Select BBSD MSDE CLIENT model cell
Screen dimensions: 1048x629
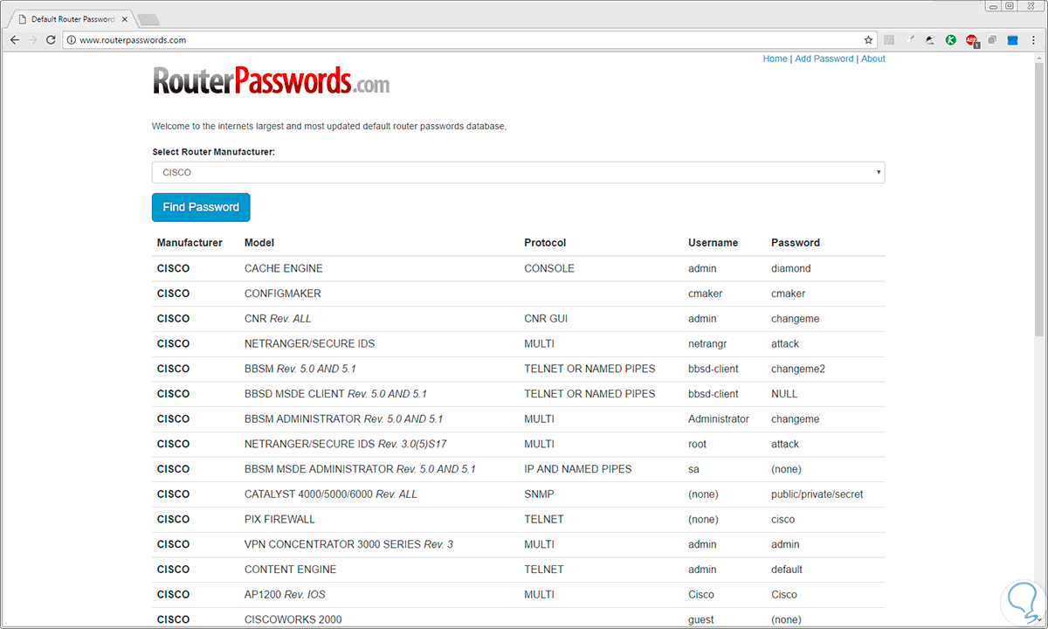(x=335, y=394)
